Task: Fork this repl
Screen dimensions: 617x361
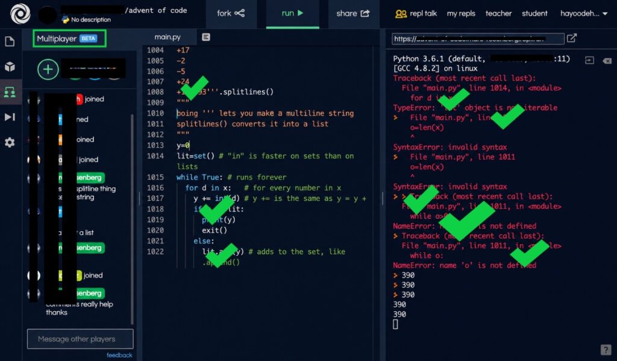Action: tap(231, 13)
